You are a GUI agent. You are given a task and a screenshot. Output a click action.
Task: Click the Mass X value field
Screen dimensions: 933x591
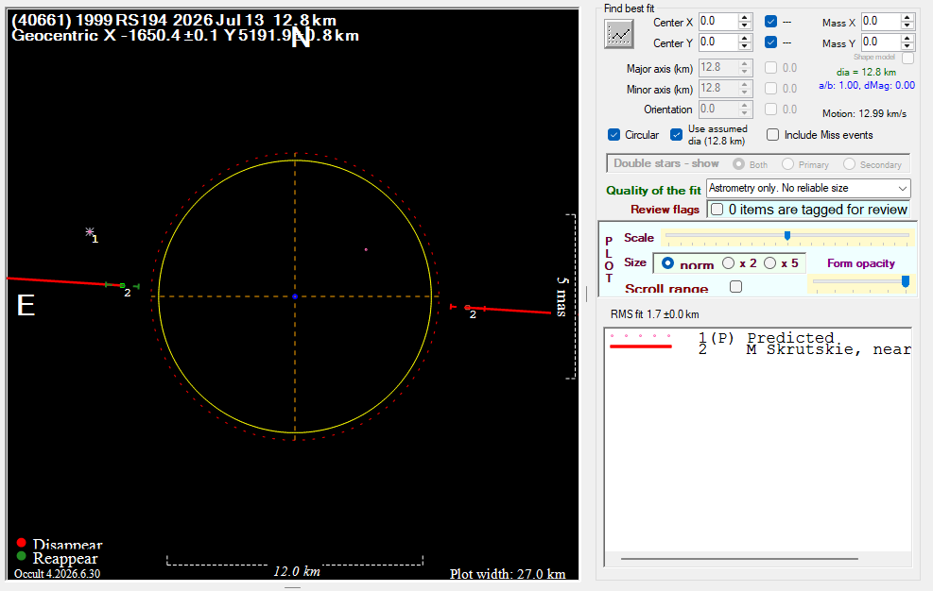click(x=881, y=22)
